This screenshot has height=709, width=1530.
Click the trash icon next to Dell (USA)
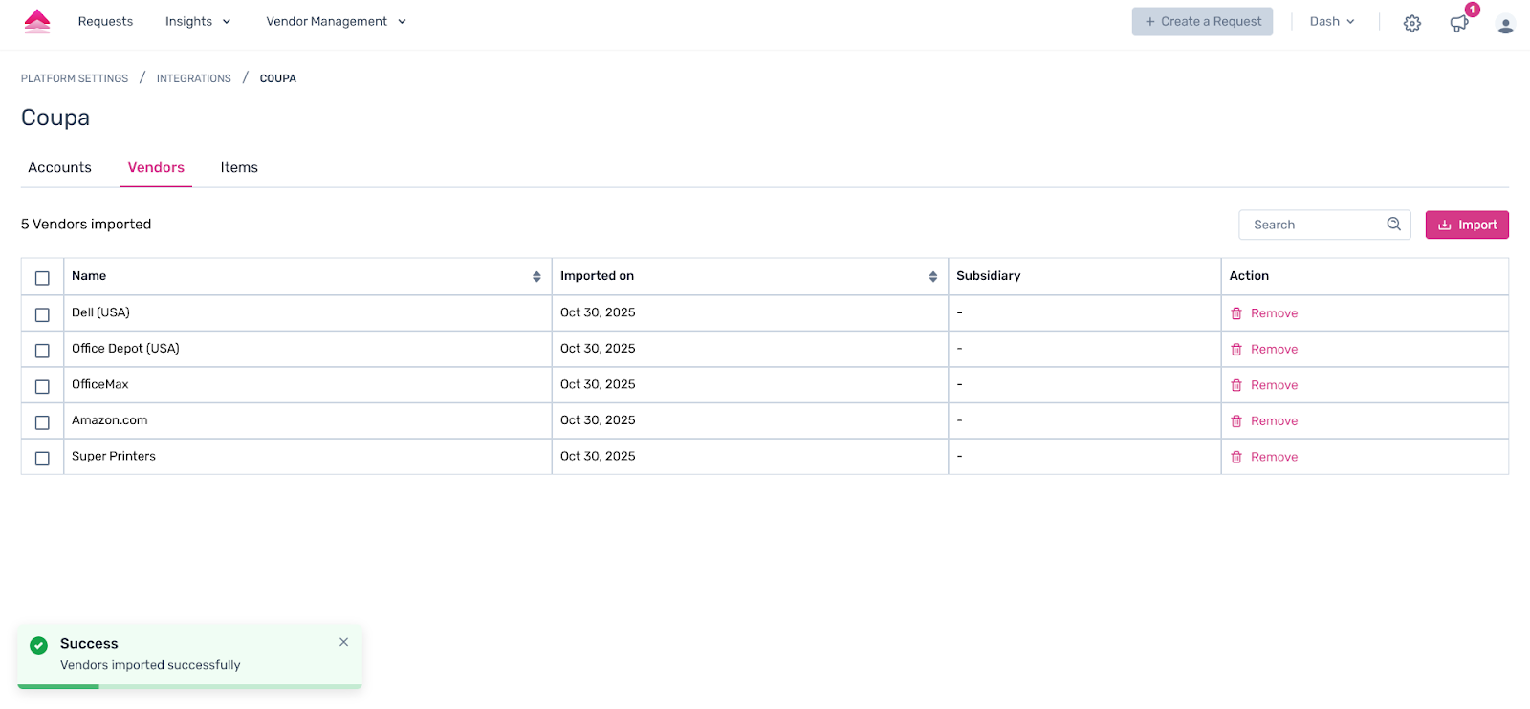[x=1235, y=312]
